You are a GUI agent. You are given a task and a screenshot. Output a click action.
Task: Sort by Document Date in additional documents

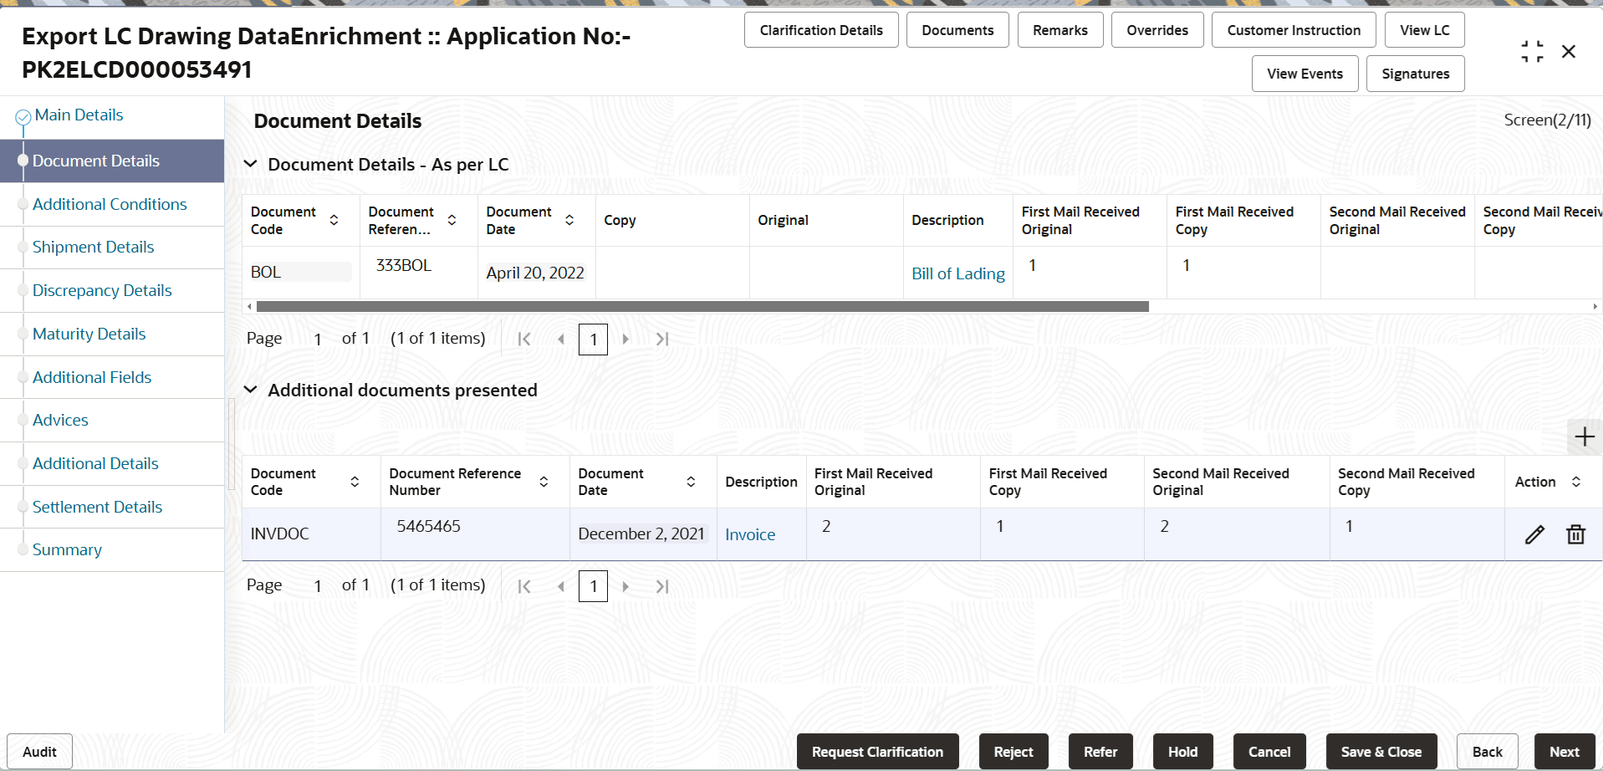coord(691,482)
